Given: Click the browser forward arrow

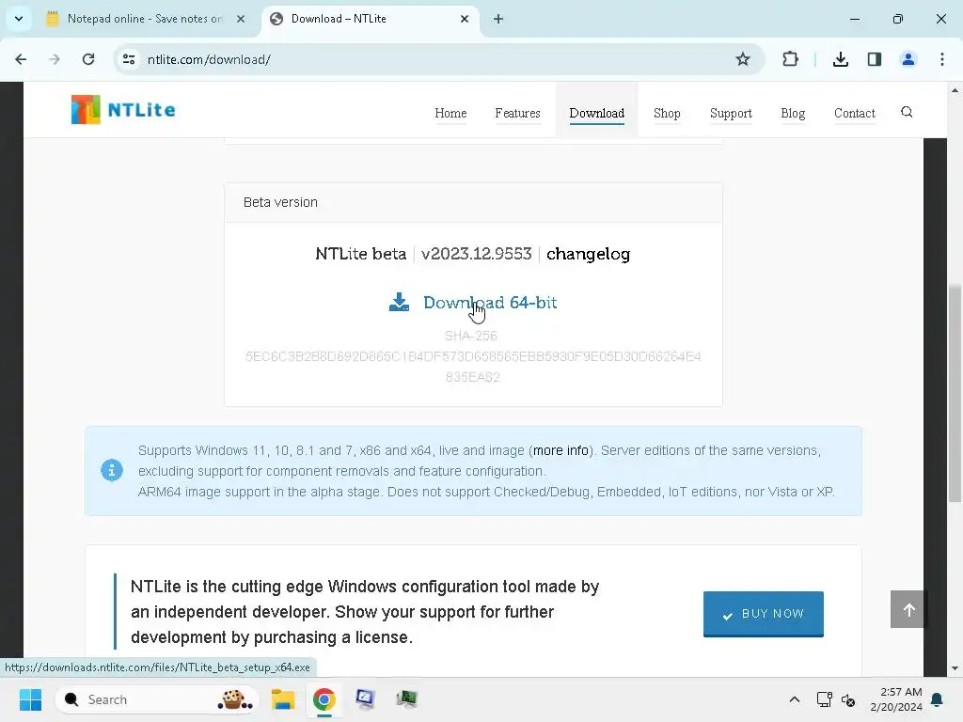Looking at the screenshot, I should (54, 59).
